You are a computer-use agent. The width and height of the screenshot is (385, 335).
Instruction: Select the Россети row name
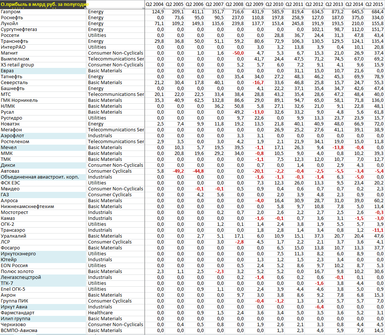pos(44,35)
